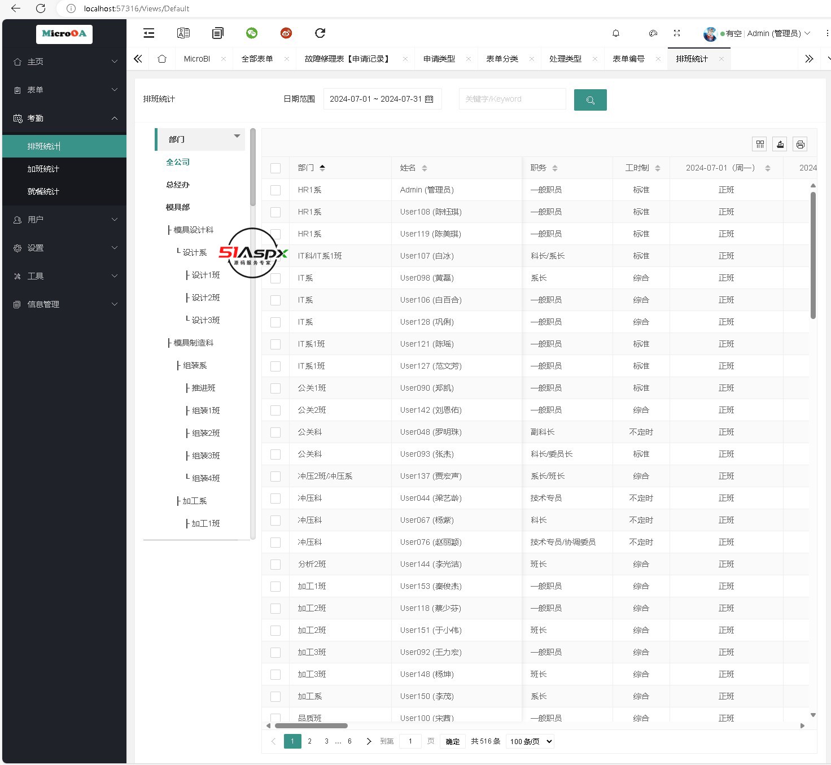
Task: Click the print icon above the table
Action: [x=800, y=145]
